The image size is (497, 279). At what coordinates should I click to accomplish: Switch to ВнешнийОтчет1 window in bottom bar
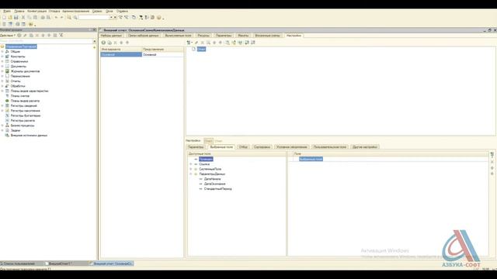(60, 263)
